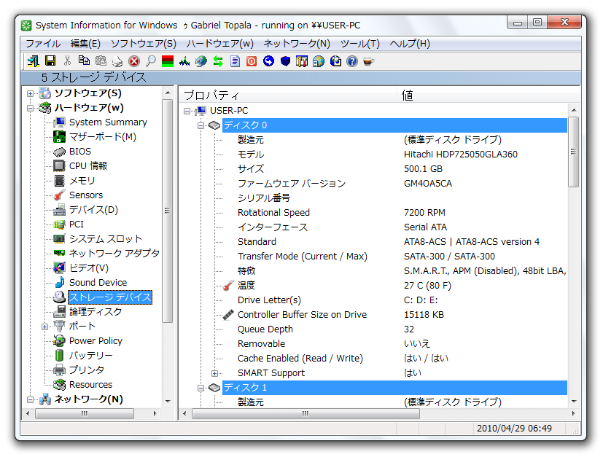
Task: Select Sound Device in the tree
Action: 98,283
